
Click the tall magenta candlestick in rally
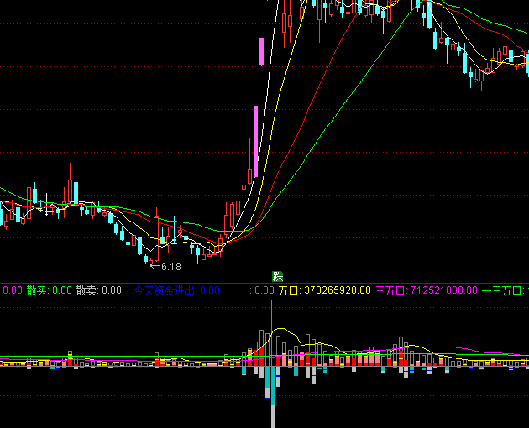coord(254,136)
